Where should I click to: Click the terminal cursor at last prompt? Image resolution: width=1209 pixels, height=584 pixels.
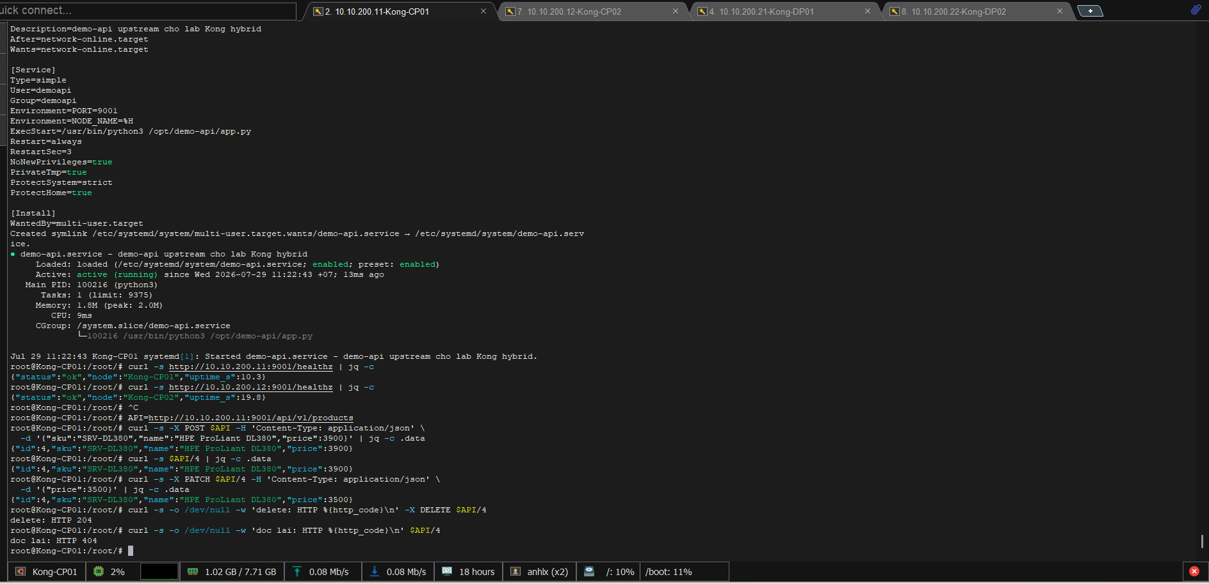(131, 551)
